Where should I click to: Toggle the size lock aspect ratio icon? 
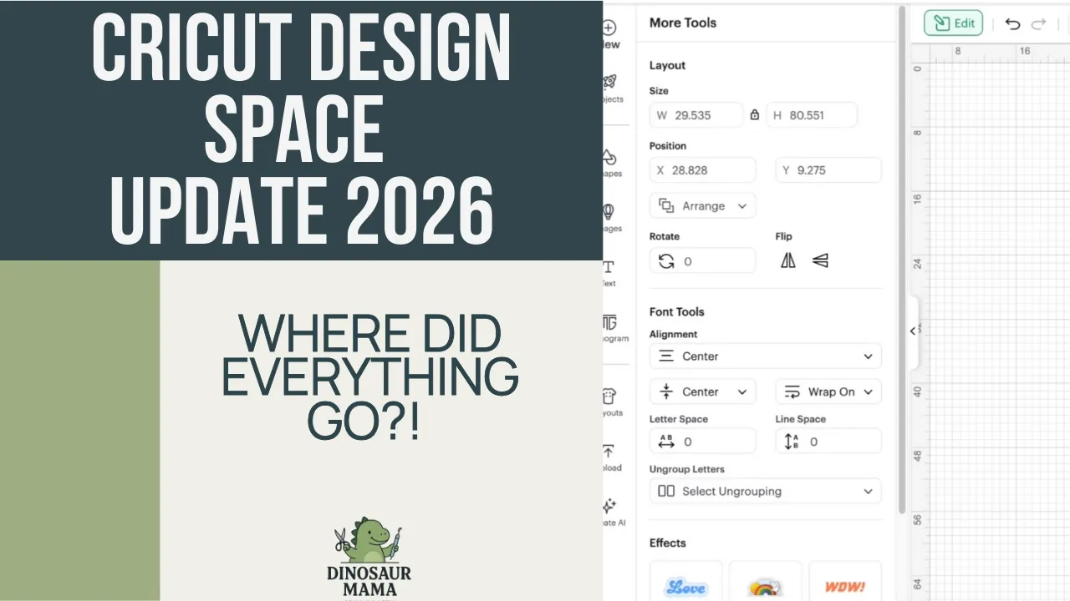(x=755, y=115)
